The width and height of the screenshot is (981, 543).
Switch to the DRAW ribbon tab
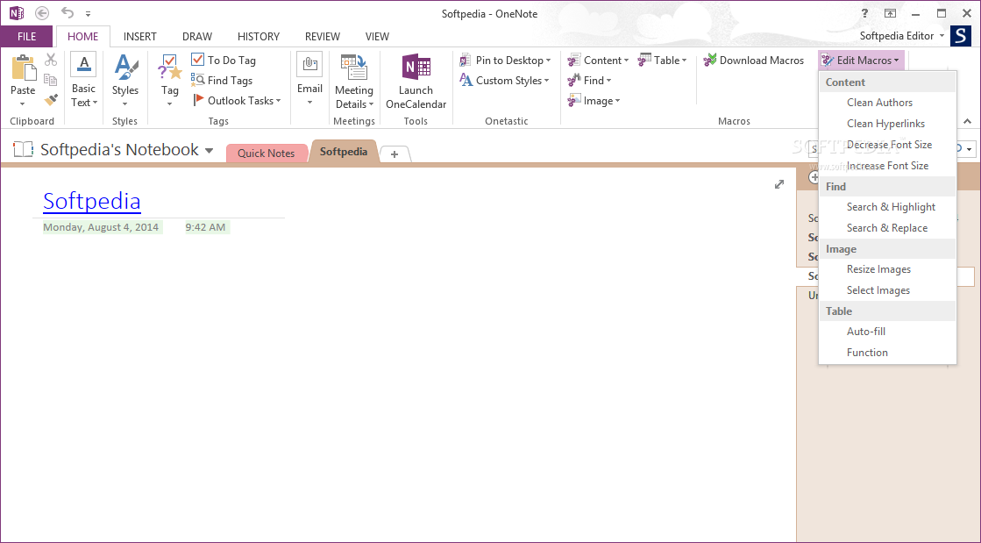197,36
